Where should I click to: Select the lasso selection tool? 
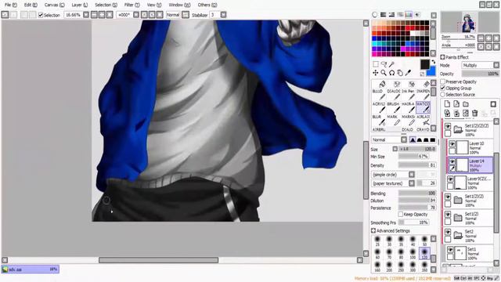[x=384, y=64]
